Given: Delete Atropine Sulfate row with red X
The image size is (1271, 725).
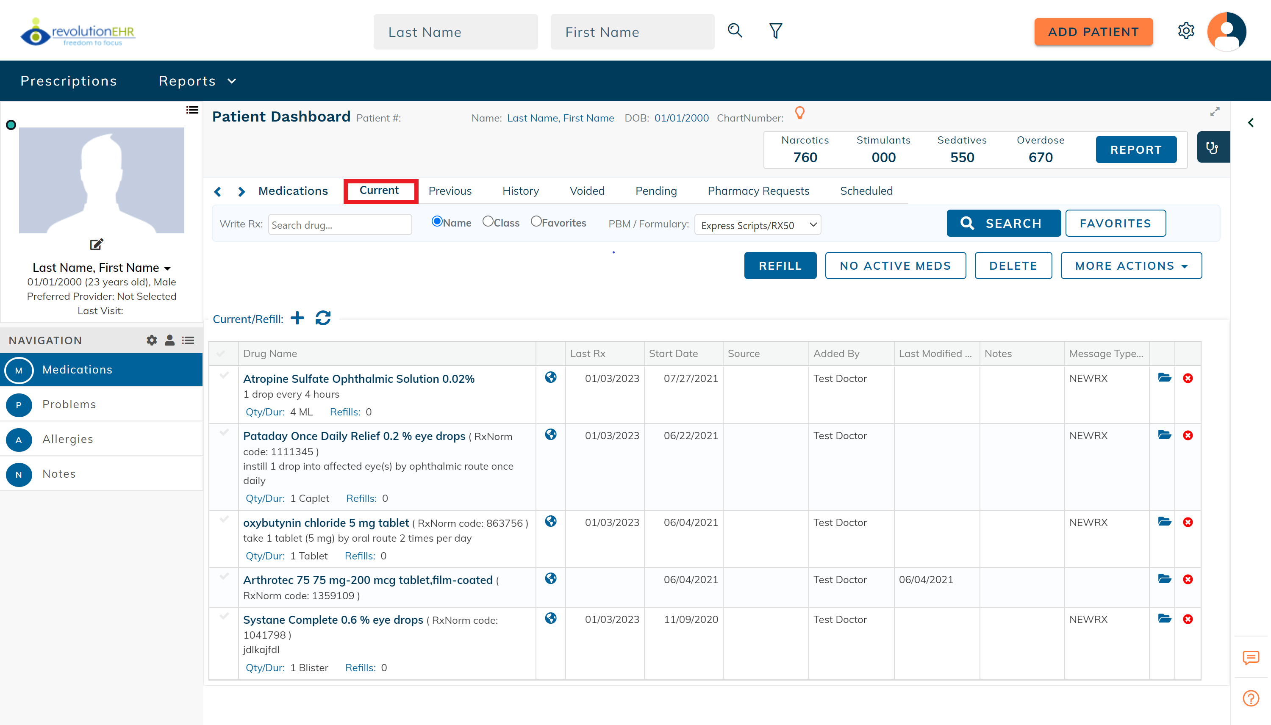Looking at the screenshot, I should (1188, 379).
